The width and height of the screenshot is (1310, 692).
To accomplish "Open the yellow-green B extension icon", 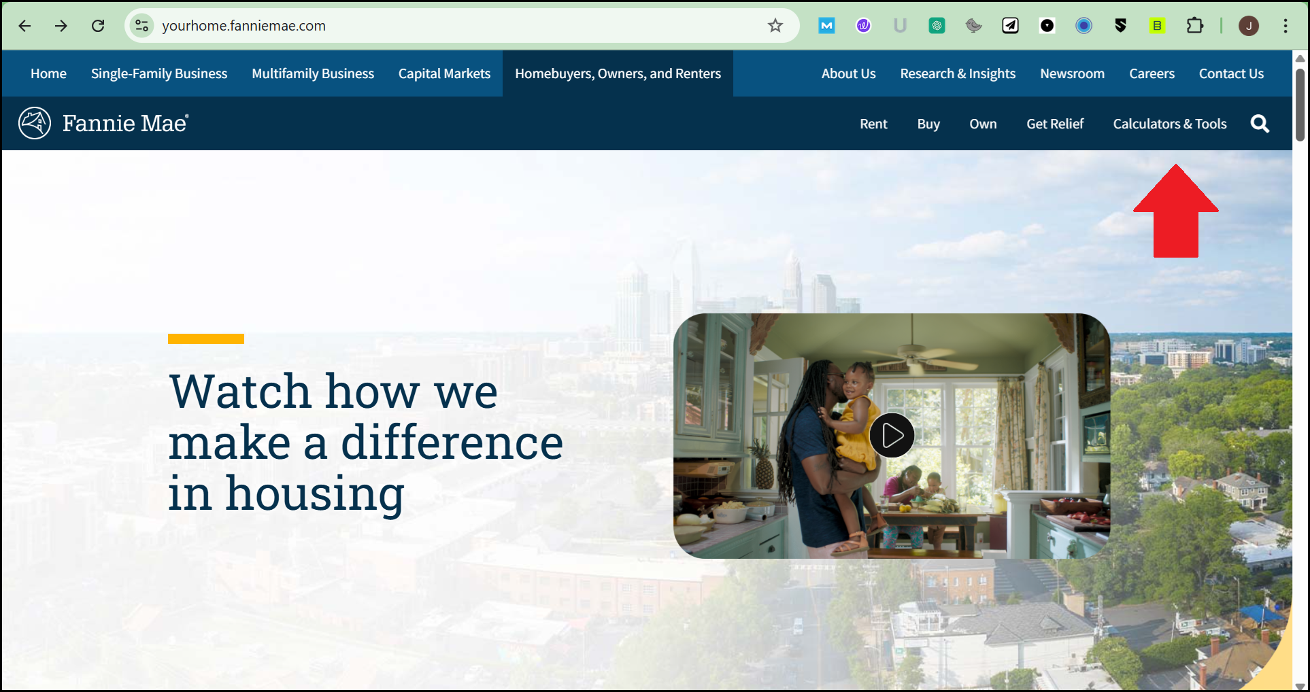I will pos(1157,26).
